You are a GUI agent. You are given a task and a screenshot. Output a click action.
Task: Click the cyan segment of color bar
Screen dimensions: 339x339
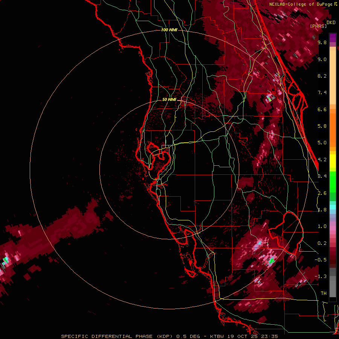[x=333, y=207]
